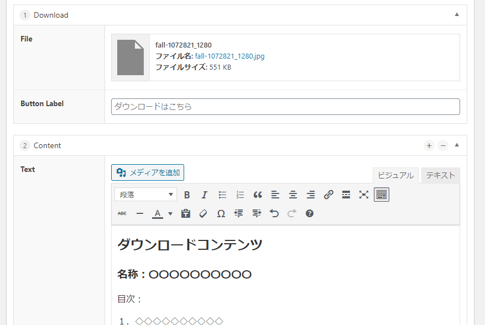Click the ファイルサイズ: 551 KB text
Screen dimensions: 485x325
point(194,67)
